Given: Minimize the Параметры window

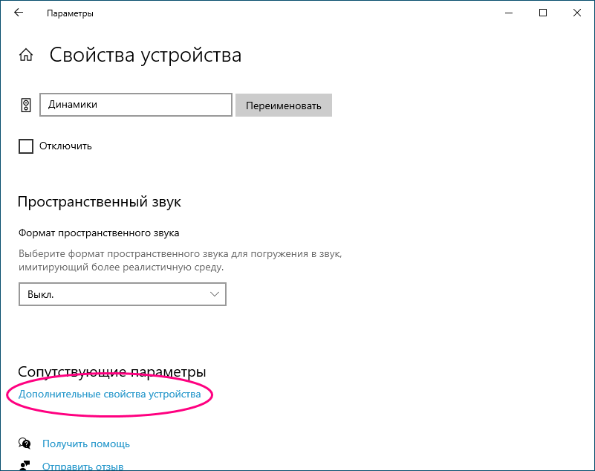Looking at the screenshot, I should point(509,13).
